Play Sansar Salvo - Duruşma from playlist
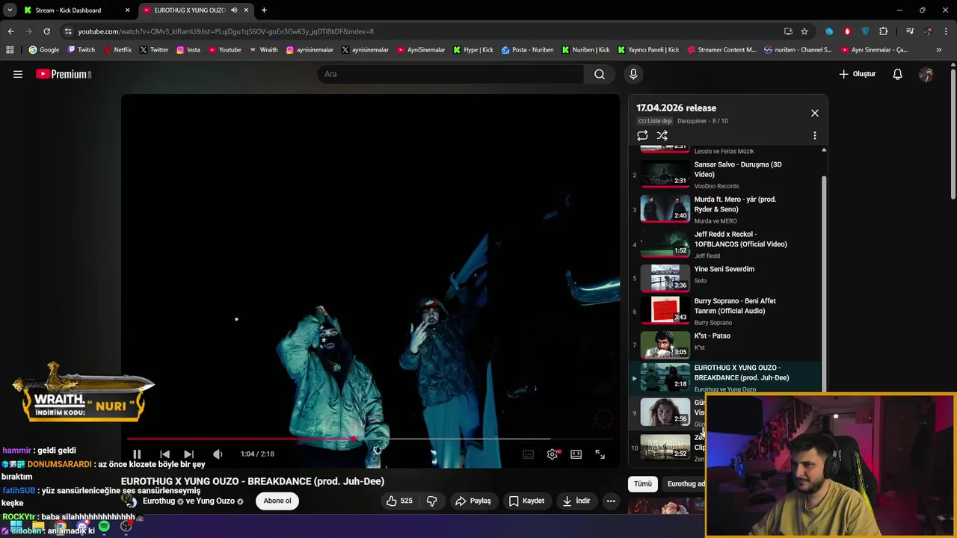957x538 pixels. [725, 175]
